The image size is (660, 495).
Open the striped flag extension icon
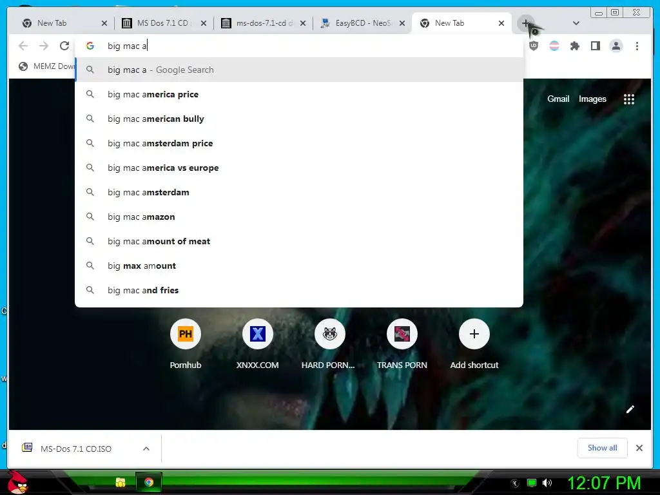pos(554,46)
